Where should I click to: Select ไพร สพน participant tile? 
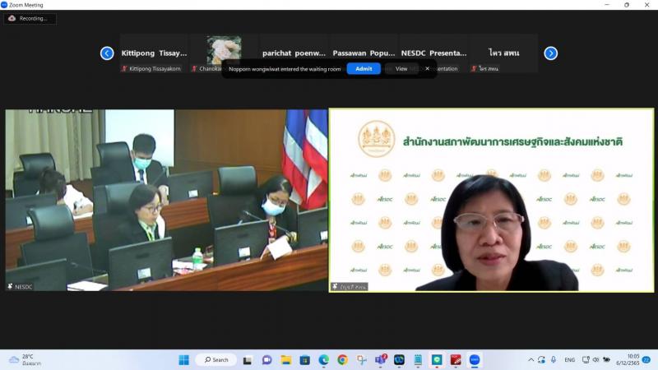pyautogui.click(x=504, y=53)
